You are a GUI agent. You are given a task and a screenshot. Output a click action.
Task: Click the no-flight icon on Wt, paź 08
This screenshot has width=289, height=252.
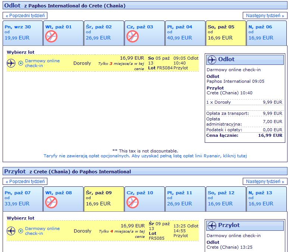(x=51, y=202)
